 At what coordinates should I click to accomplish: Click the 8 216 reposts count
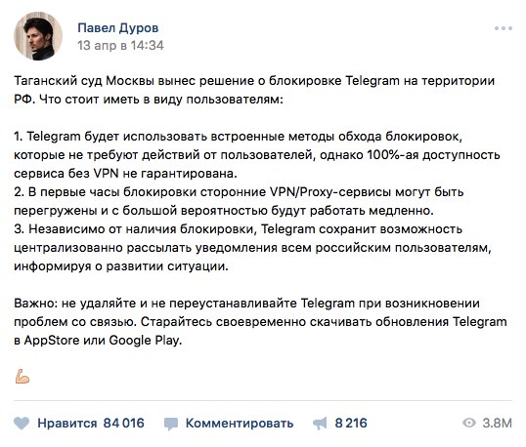tap(351, 424)
